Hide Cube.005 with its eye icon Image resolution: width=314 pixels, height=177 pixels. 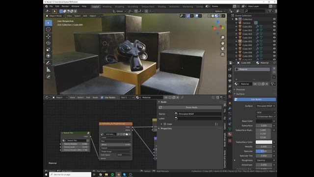(274, 41)
